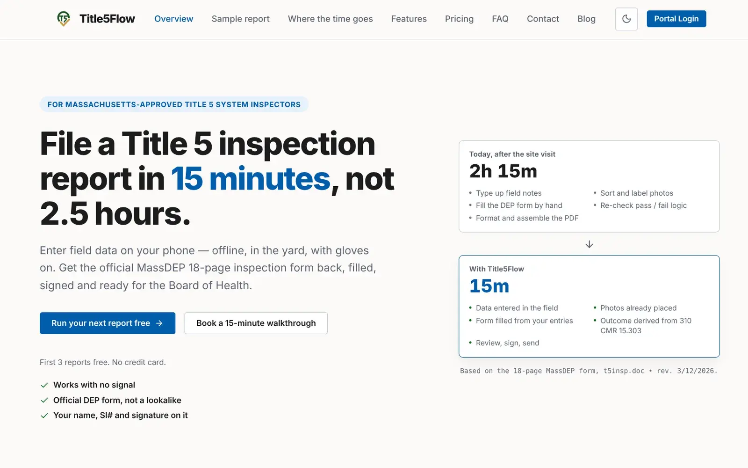Click 'Review, sign, send' item
This screenshot has height=468, width=748.
point(507,343)
